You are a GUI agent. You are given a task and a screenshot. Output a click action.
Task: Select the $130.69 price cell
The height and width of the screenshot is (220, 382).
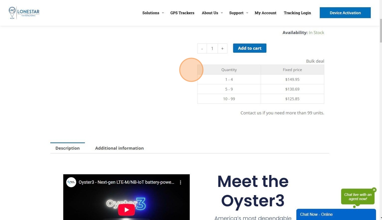[292, 89]
